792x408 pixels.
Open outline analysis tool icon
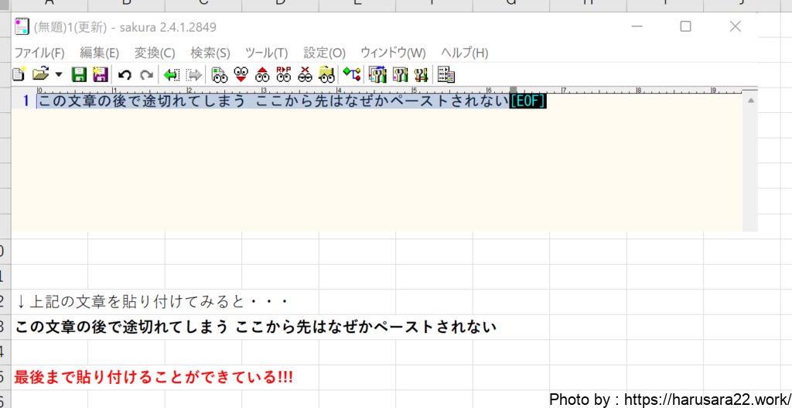[352, 74]
